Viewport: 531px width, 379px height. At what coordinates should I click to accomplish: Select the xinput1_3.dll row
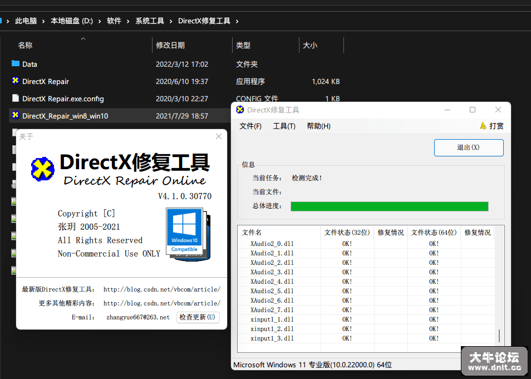(x=366, y=339)
